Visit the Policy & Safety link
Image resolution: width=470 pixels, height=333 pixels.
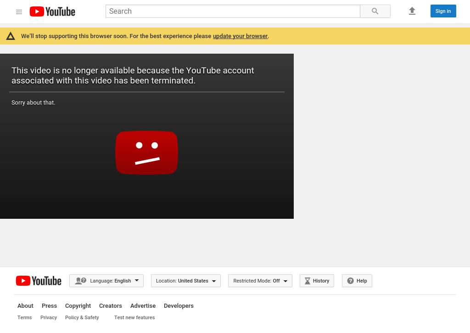tap(82, 317)
